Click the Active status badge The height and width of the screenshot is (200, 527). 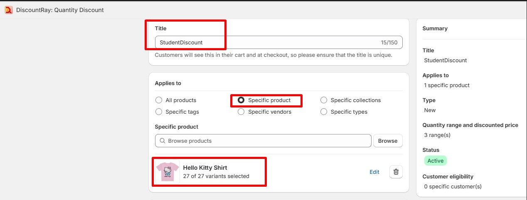[x=435, y=161]
